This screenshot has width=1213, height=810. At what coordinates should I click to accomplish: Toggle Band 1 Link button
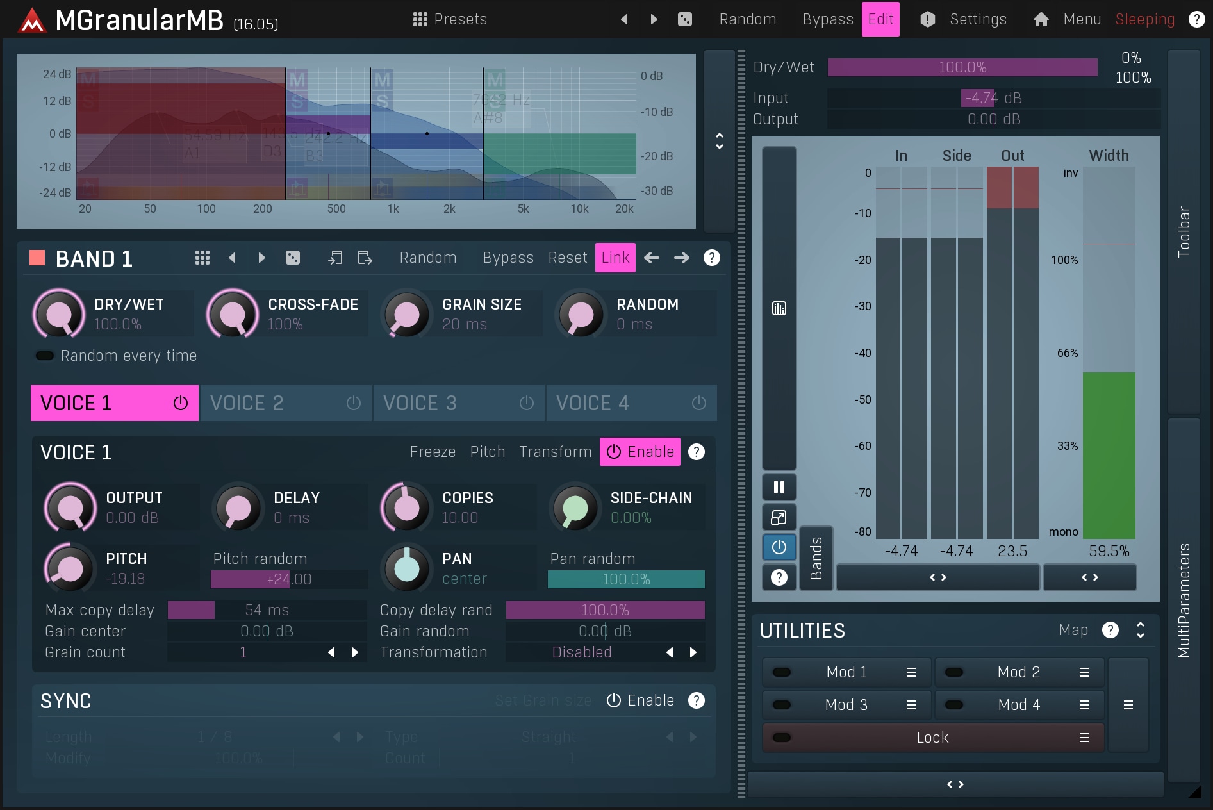(x=615, y=258)
